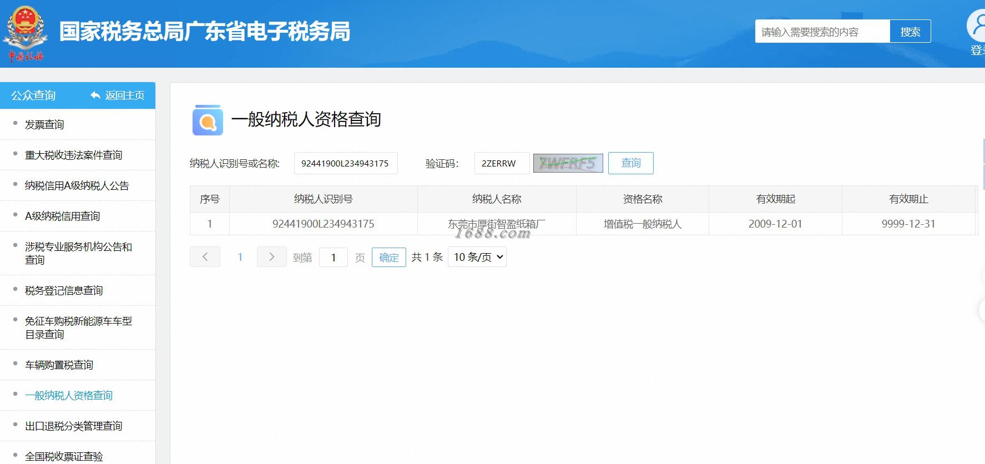Click the return arrow icon beside 返回主页

95,95
